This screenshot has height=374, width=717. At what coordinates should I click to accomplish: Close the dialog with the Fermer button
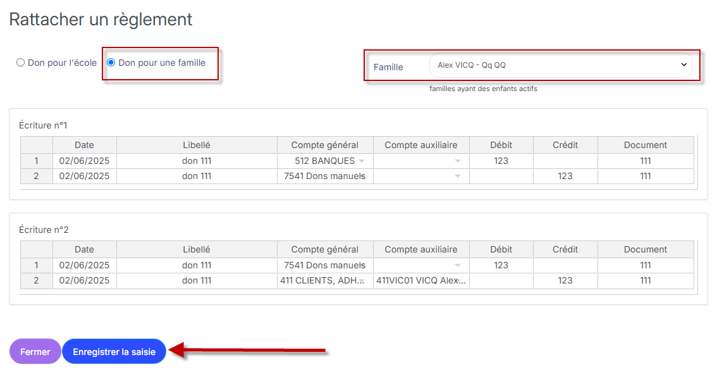tap(35, 352)
